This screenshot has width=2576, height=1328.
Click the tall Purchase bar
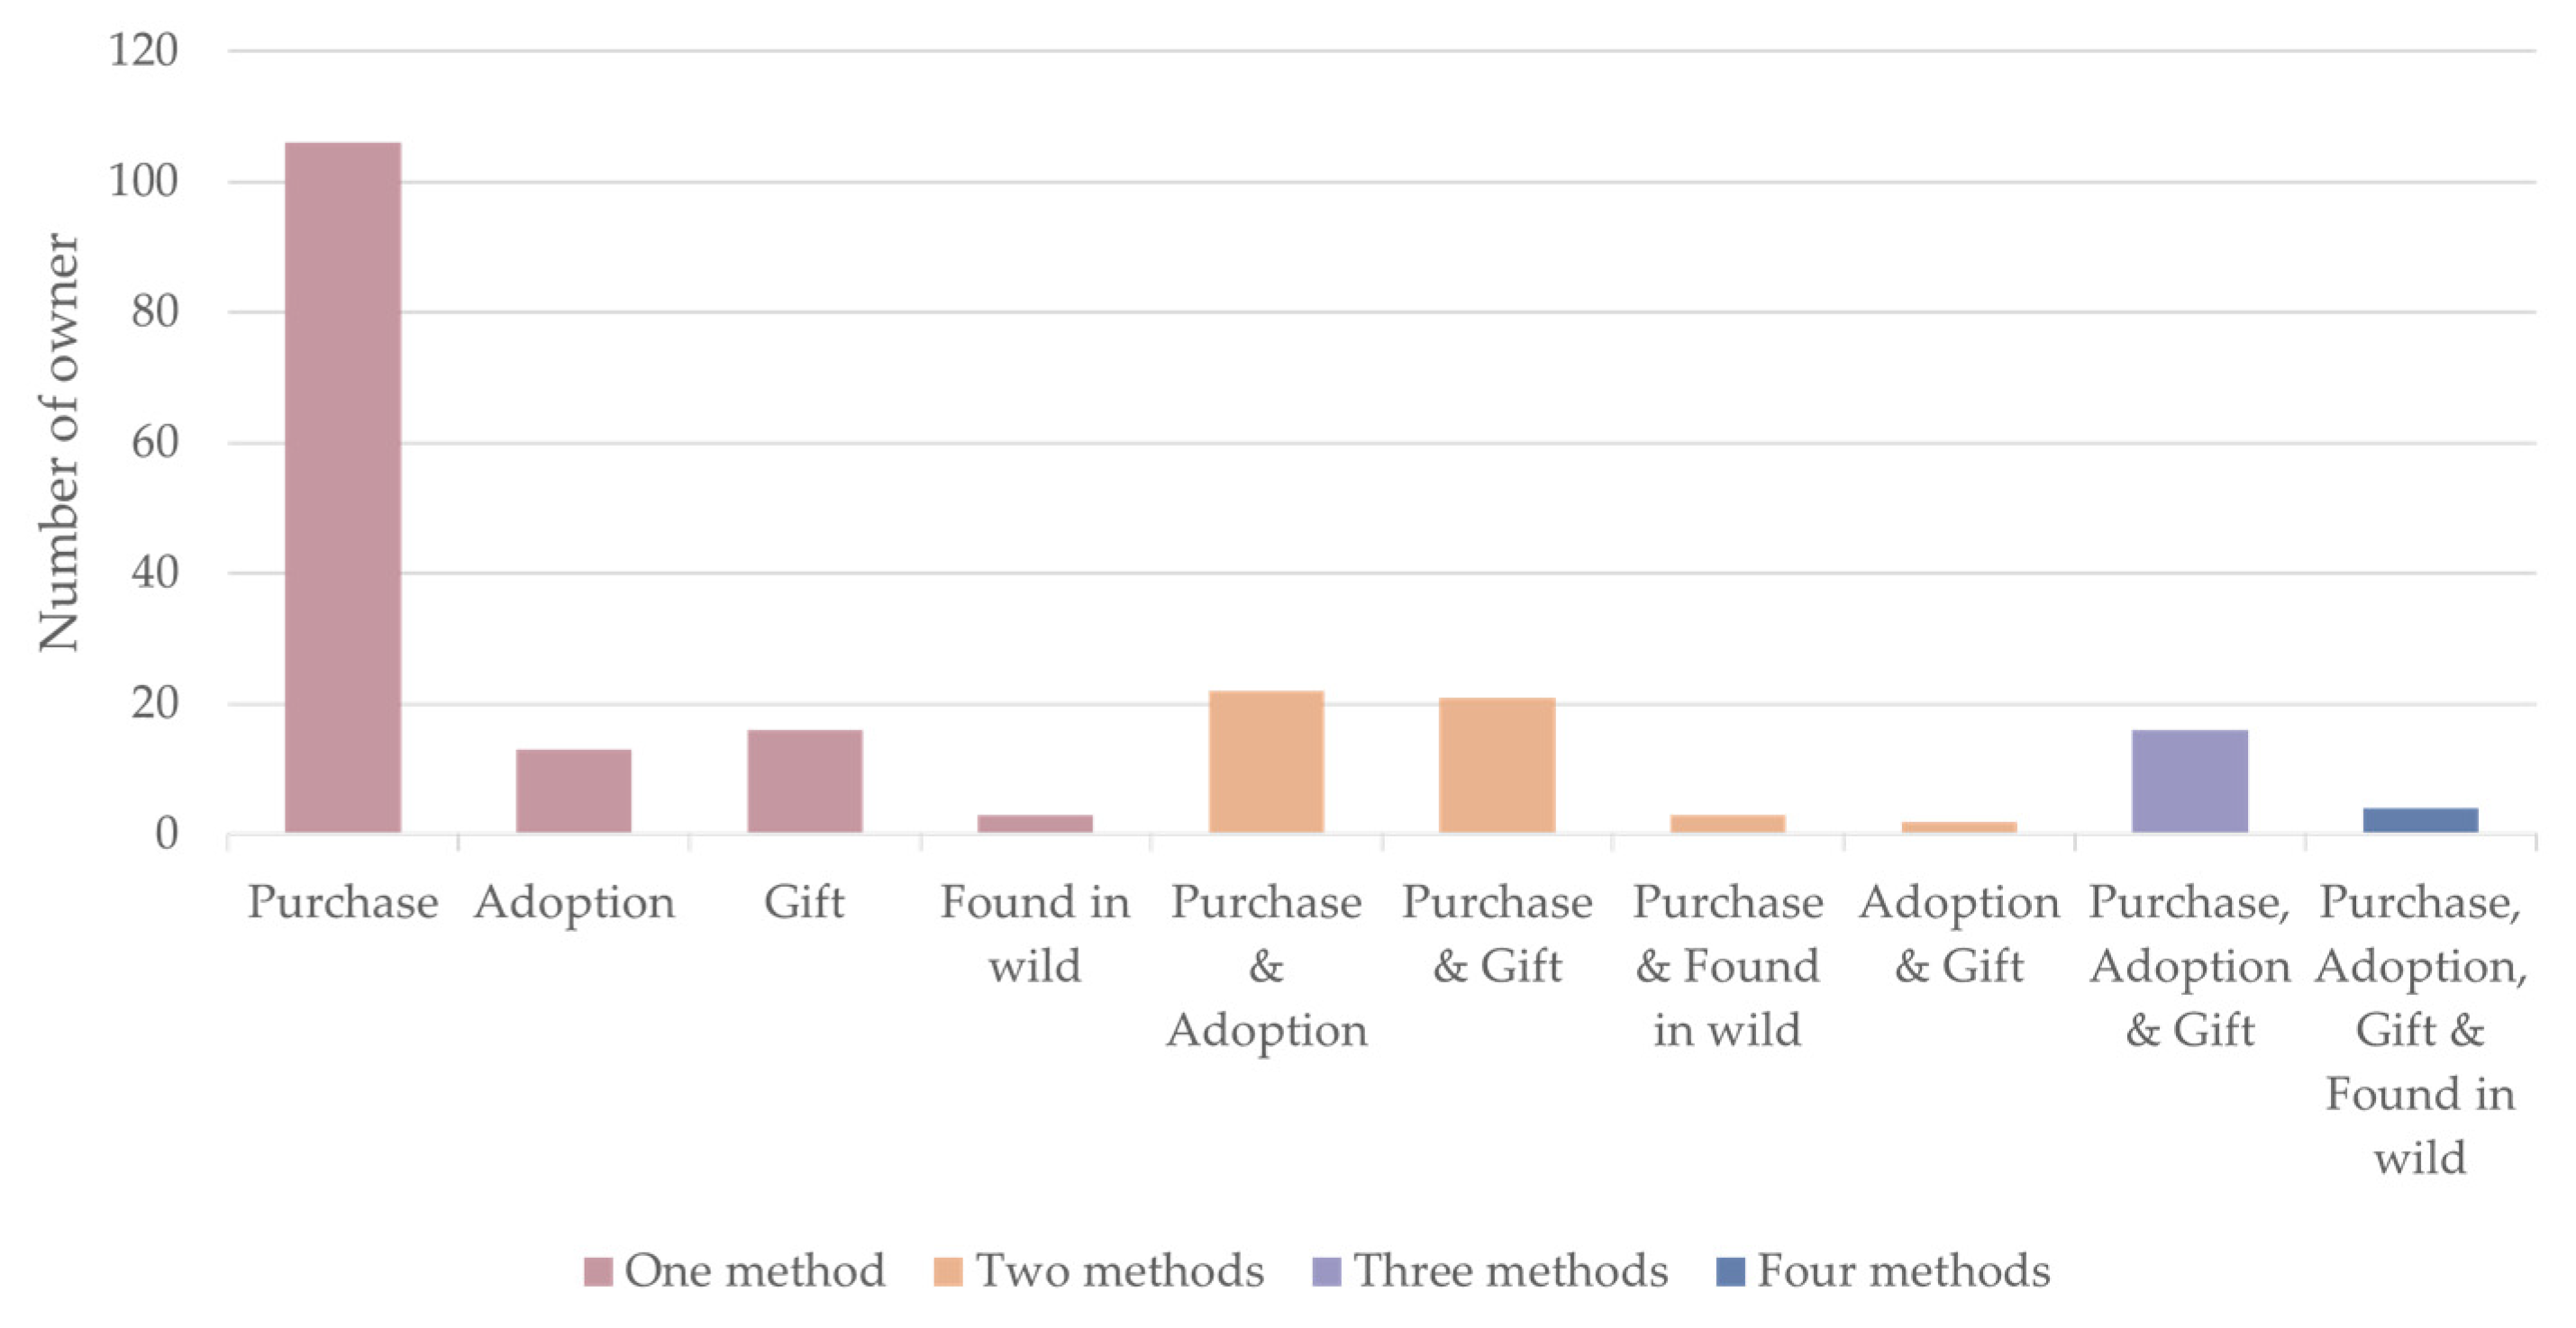coord(343,488)
